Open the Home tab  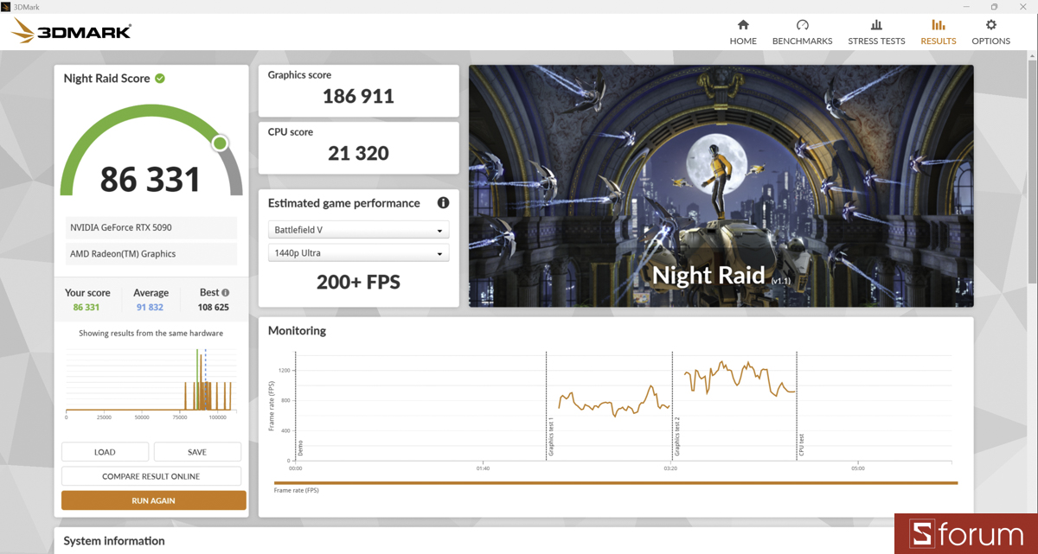pyautogui.click(x=742, y=32)
